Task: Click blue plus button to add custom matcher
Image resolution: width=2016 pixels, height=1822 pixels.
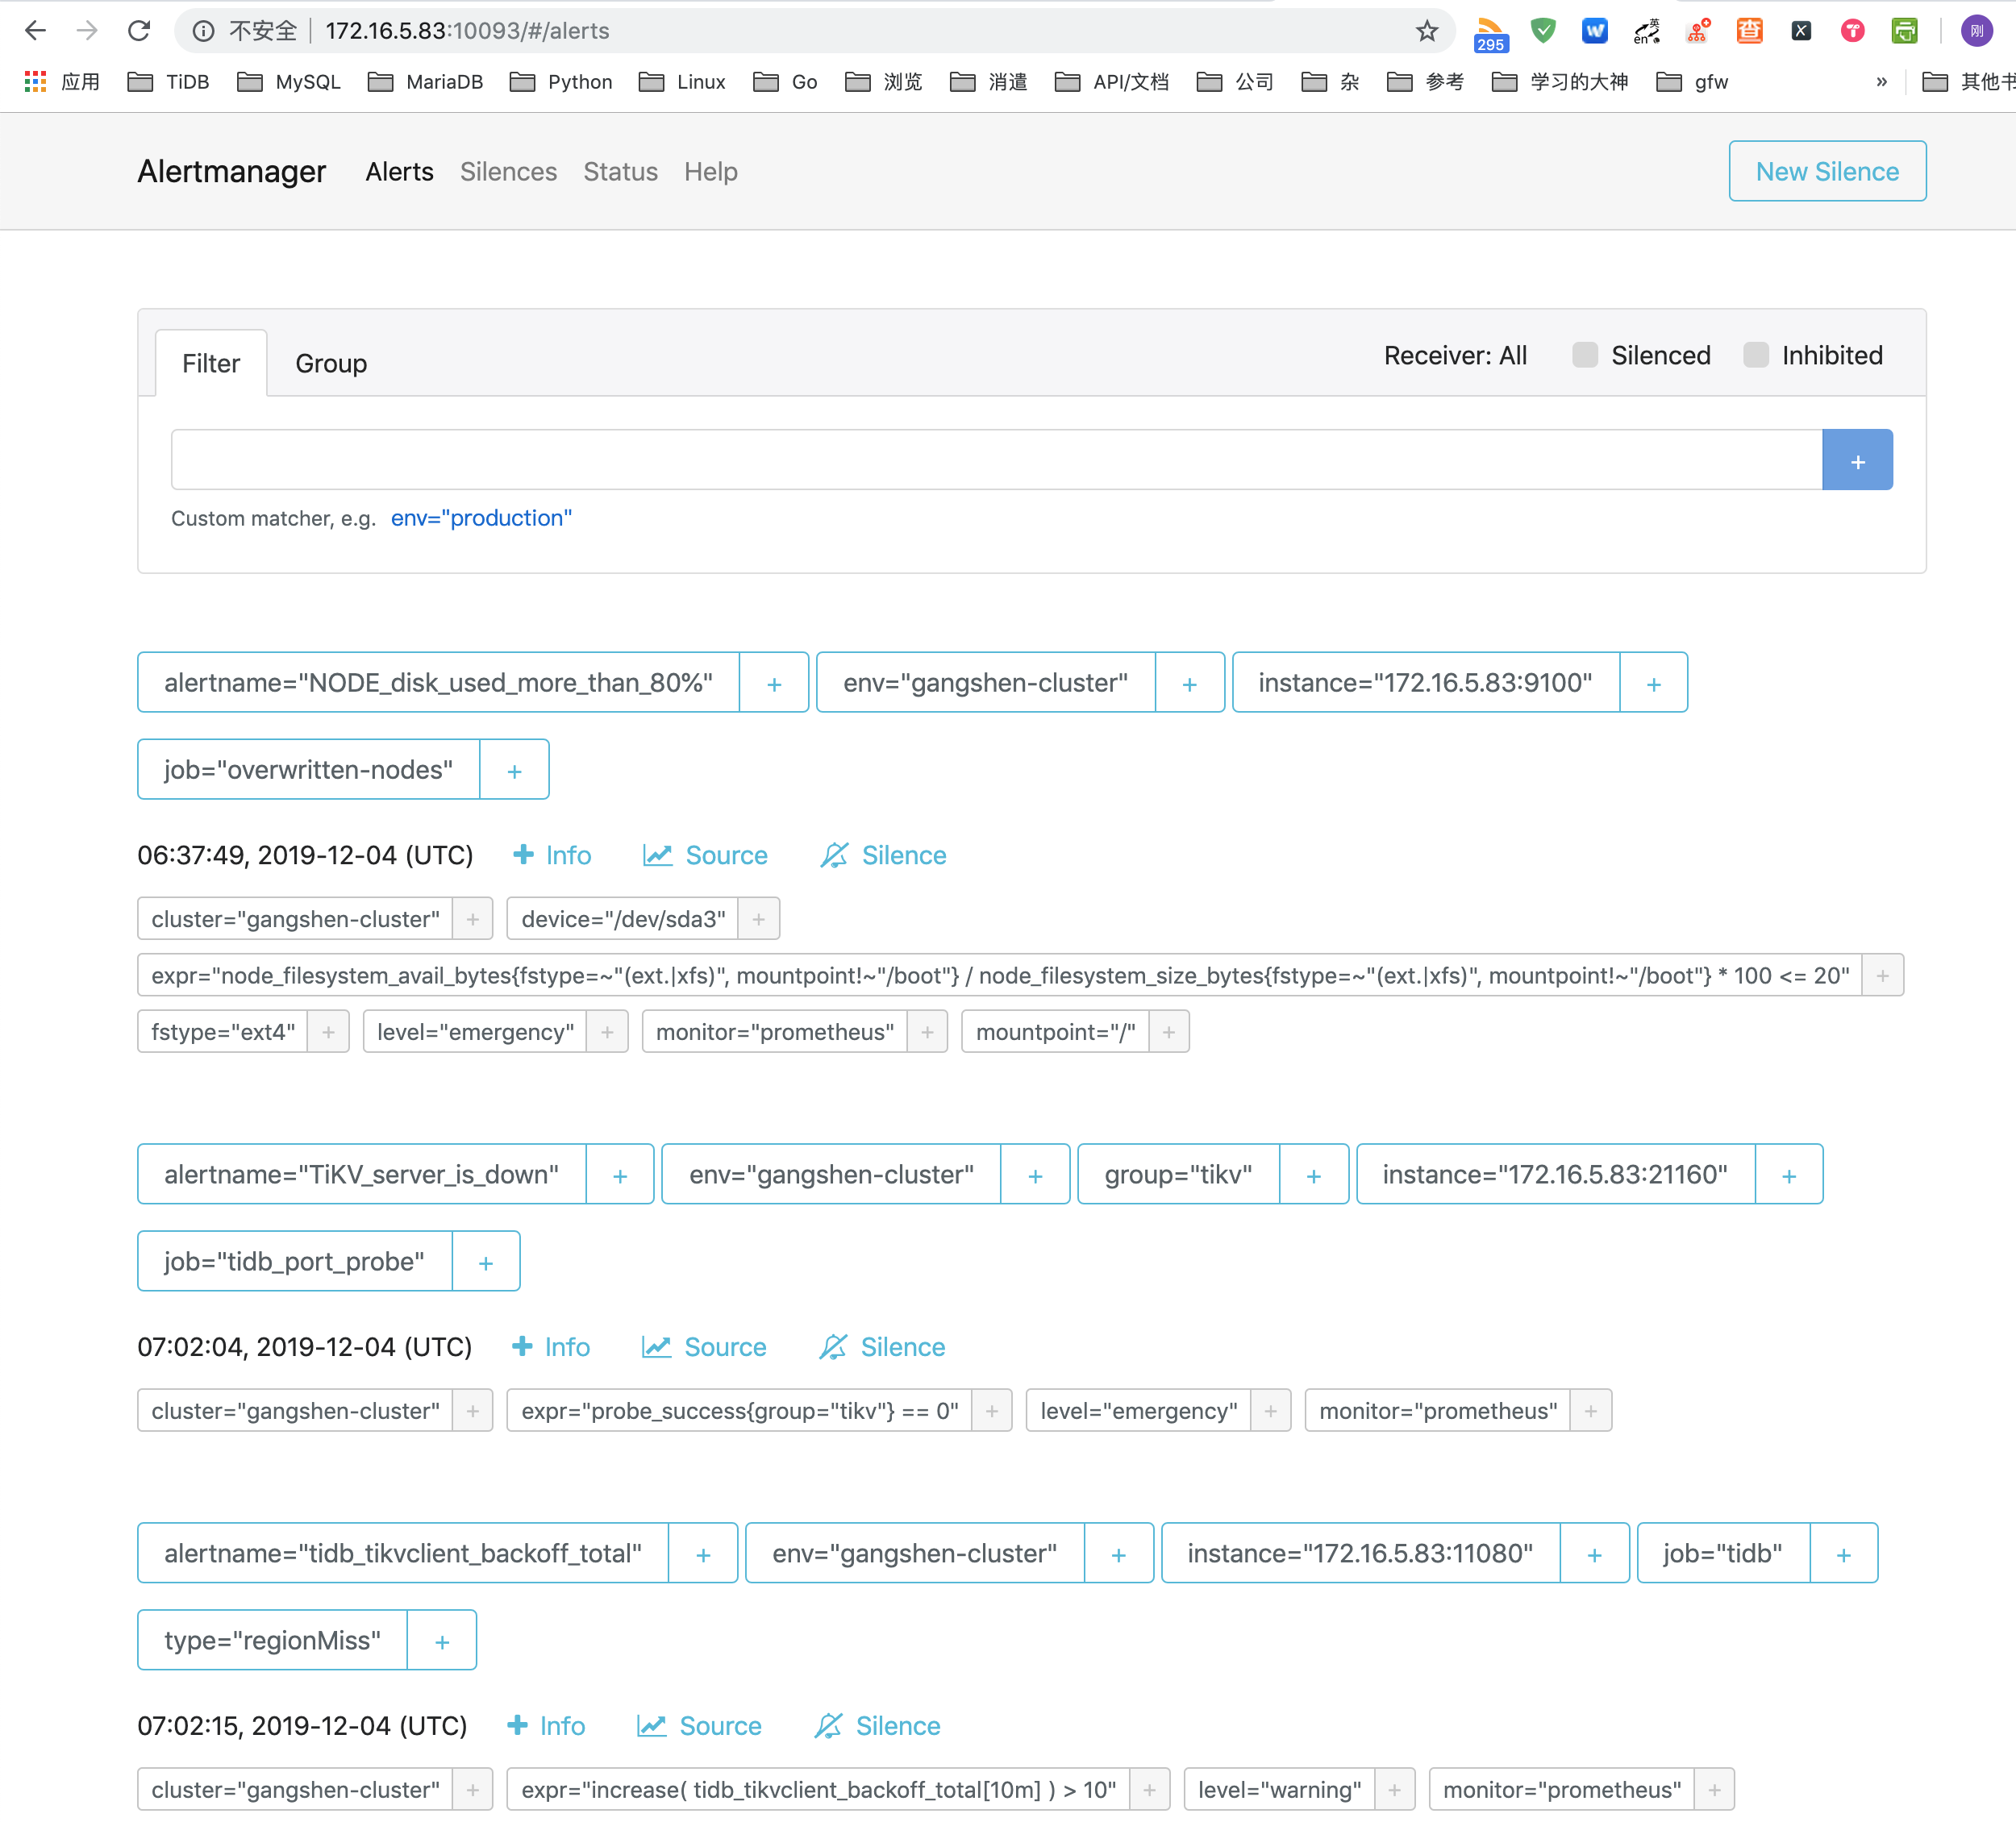Action: (x=1856, y=461)
